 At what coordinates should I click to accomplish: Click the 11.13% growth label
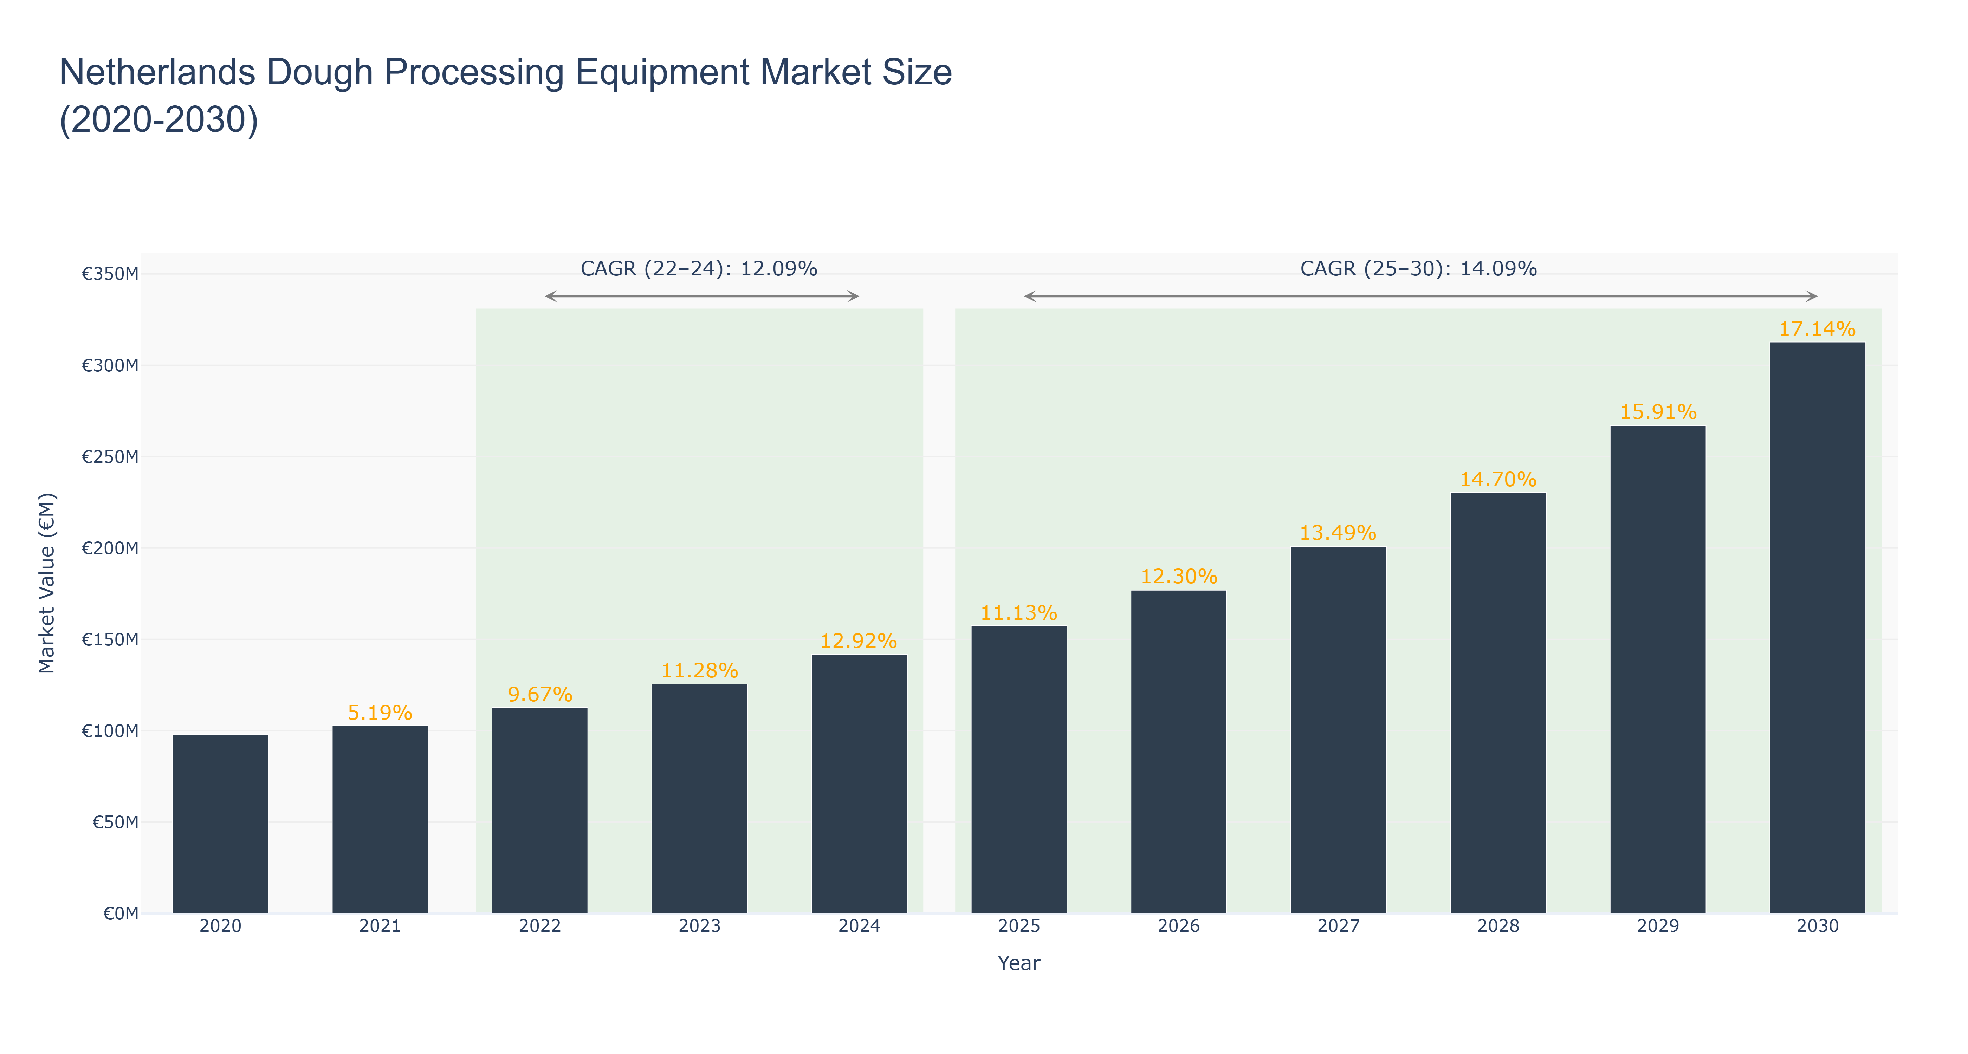tap(1018, 612)
